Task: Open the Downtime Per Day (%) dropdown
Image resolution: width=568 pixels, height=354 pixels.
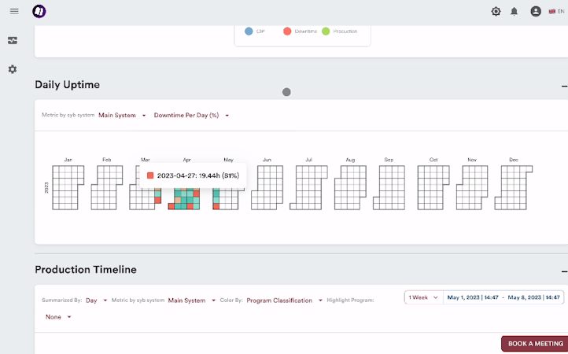Action: (191, 116)
